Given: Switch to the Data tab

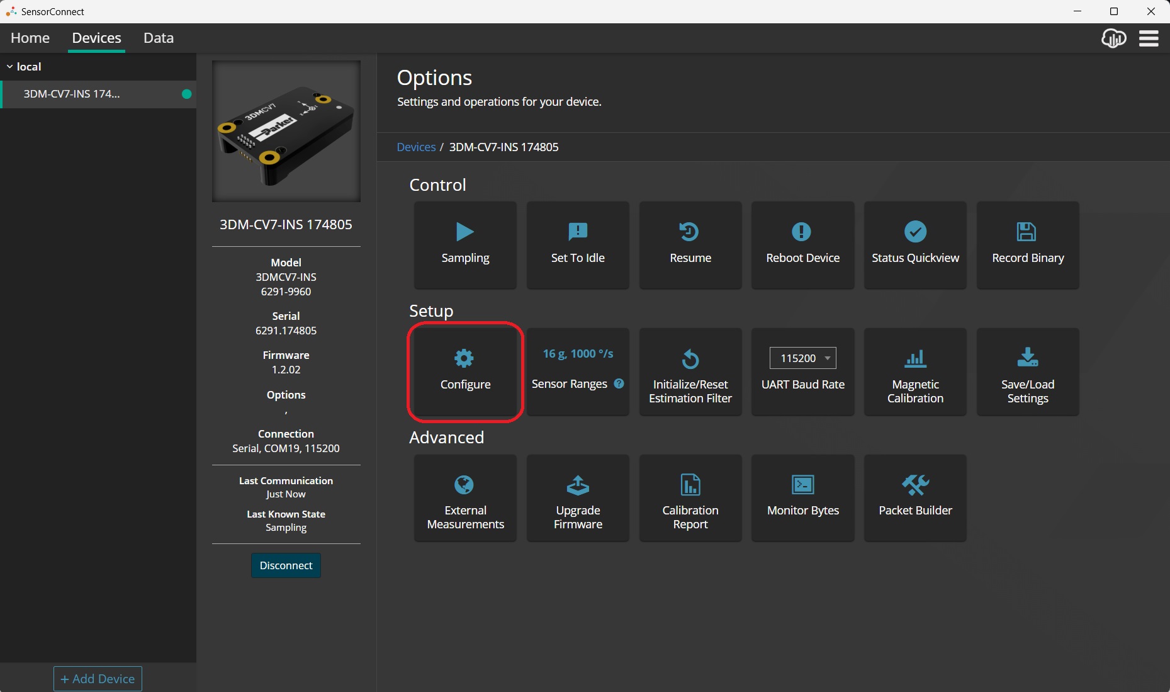Looking at the screenshot, I should pyautogui.click(x=159, y=38).
